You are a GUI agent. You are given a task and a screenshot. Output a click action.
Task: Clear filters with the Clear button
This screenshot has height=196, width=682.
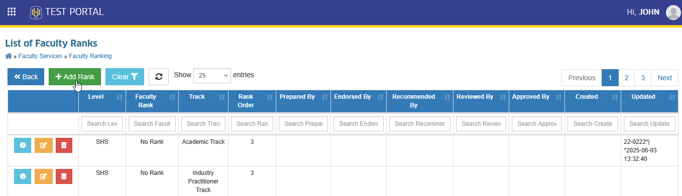pos(125,77)
